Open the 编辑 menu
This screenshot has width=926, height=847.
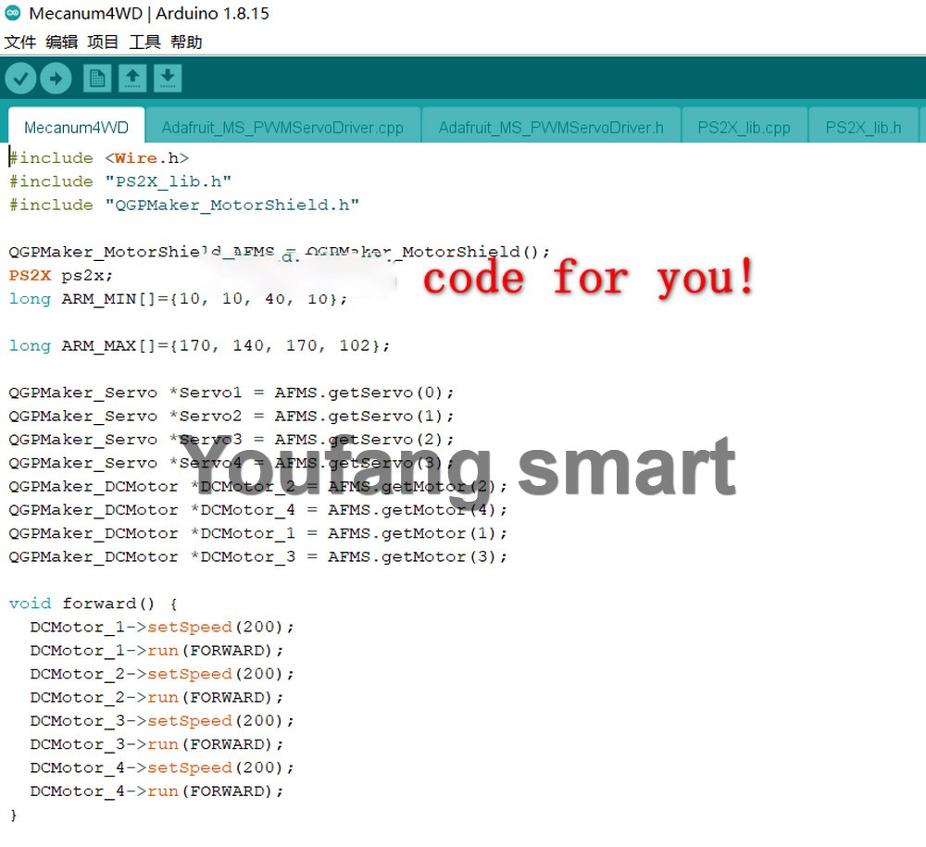pos(61,43)
